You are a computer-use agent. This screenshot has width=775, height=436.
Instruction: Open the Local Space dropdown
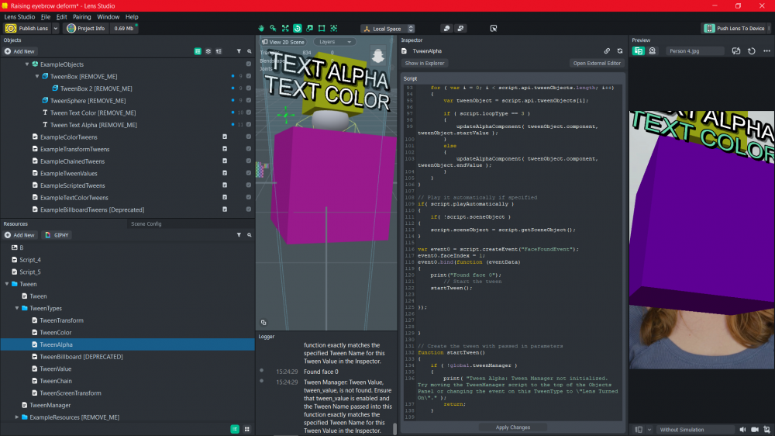click(x=388, y=29)
